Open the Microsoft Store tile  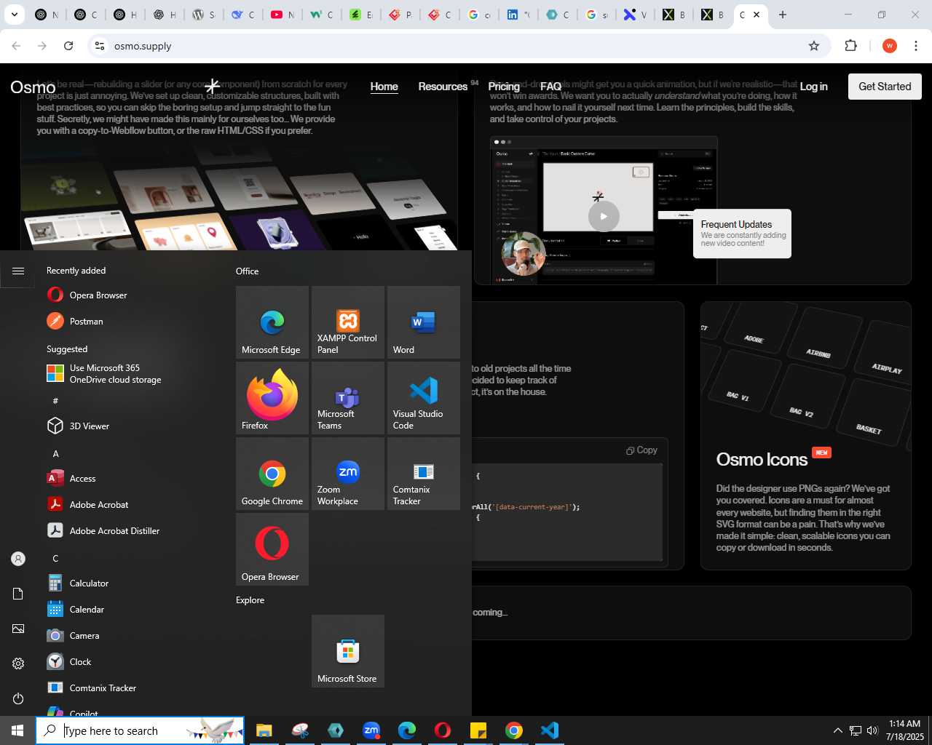pyautogui.click(x=348, y=651)
